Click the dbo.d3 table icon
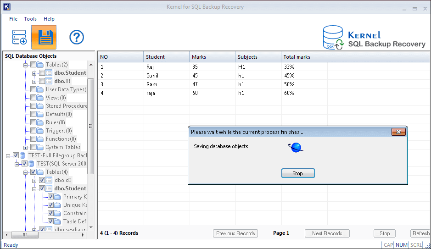 pos(49,180)
